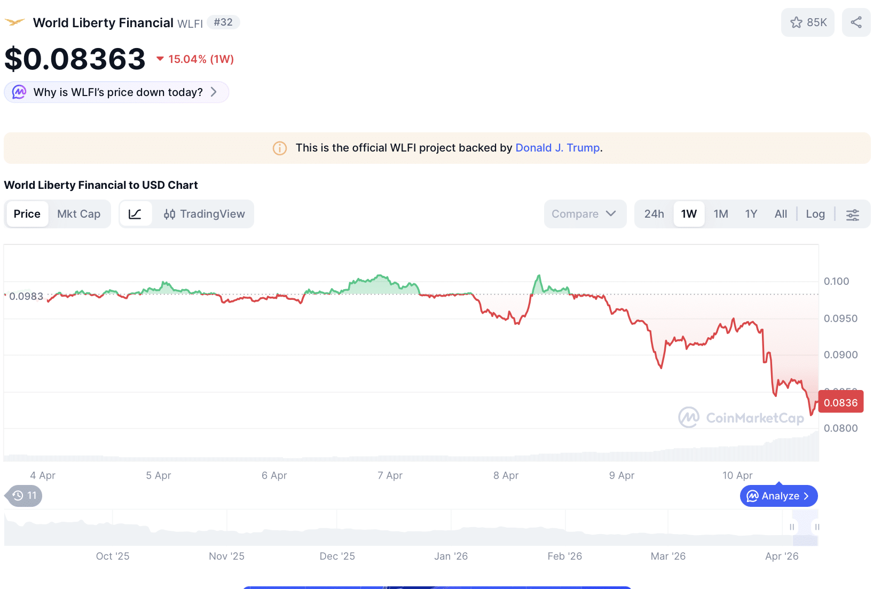Open the Compare dropdown
Image resolution: width=881 pixels, height=589 pixels.
tap(584, 214)
